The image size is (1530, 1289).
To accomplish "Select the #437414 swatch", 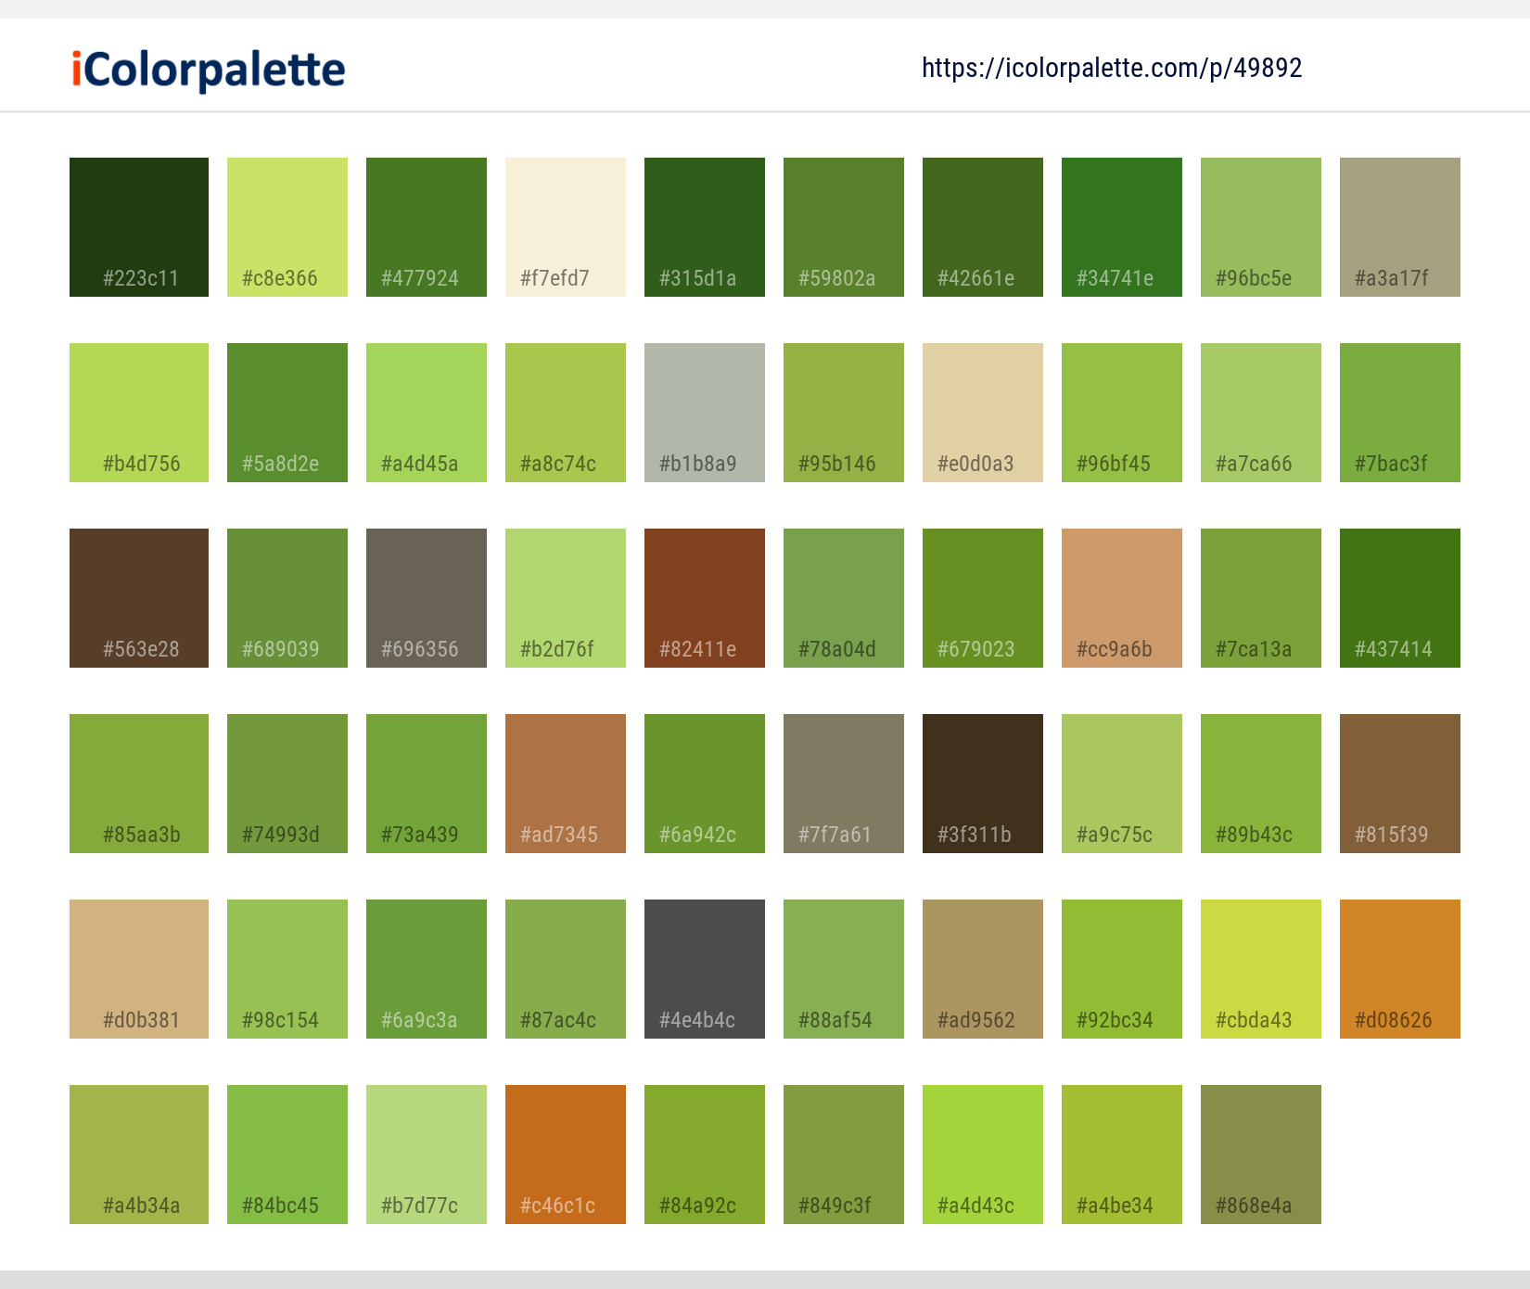I will 1400,598.
